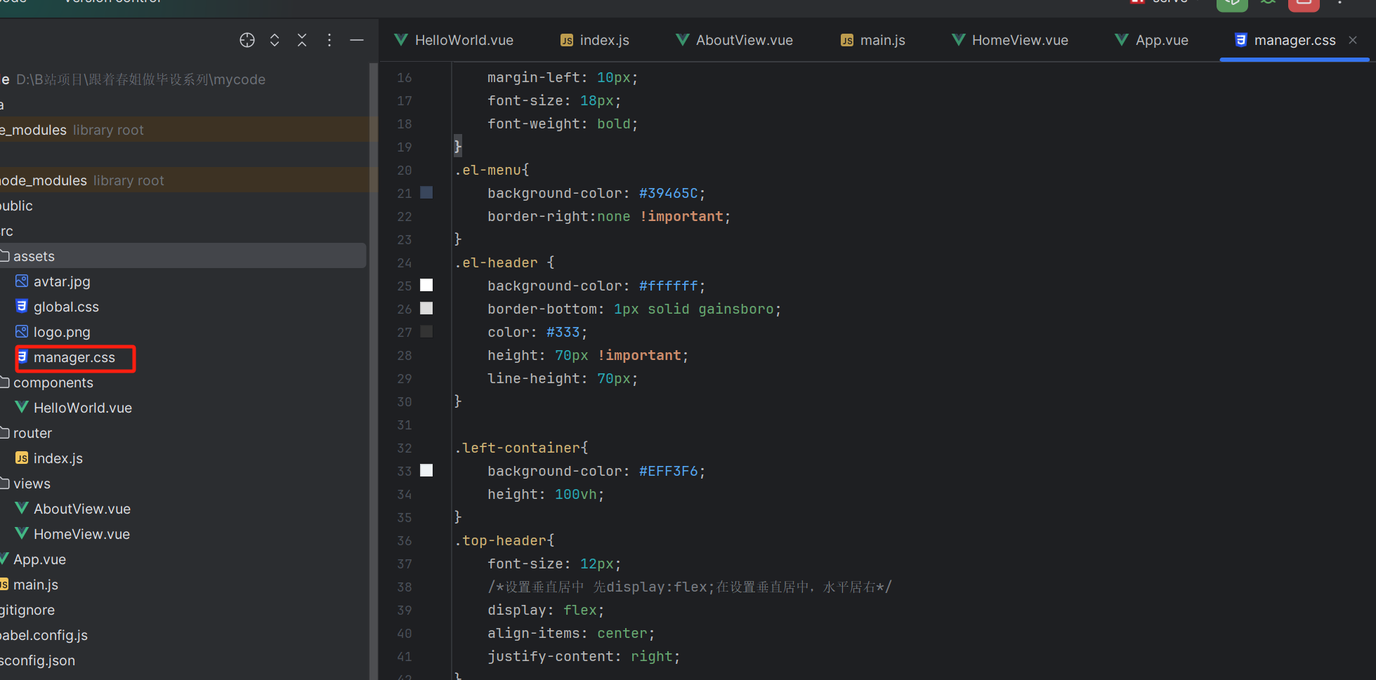Select the components folder
Viewport: 1376px width, 680px height.
click(53, 382)
